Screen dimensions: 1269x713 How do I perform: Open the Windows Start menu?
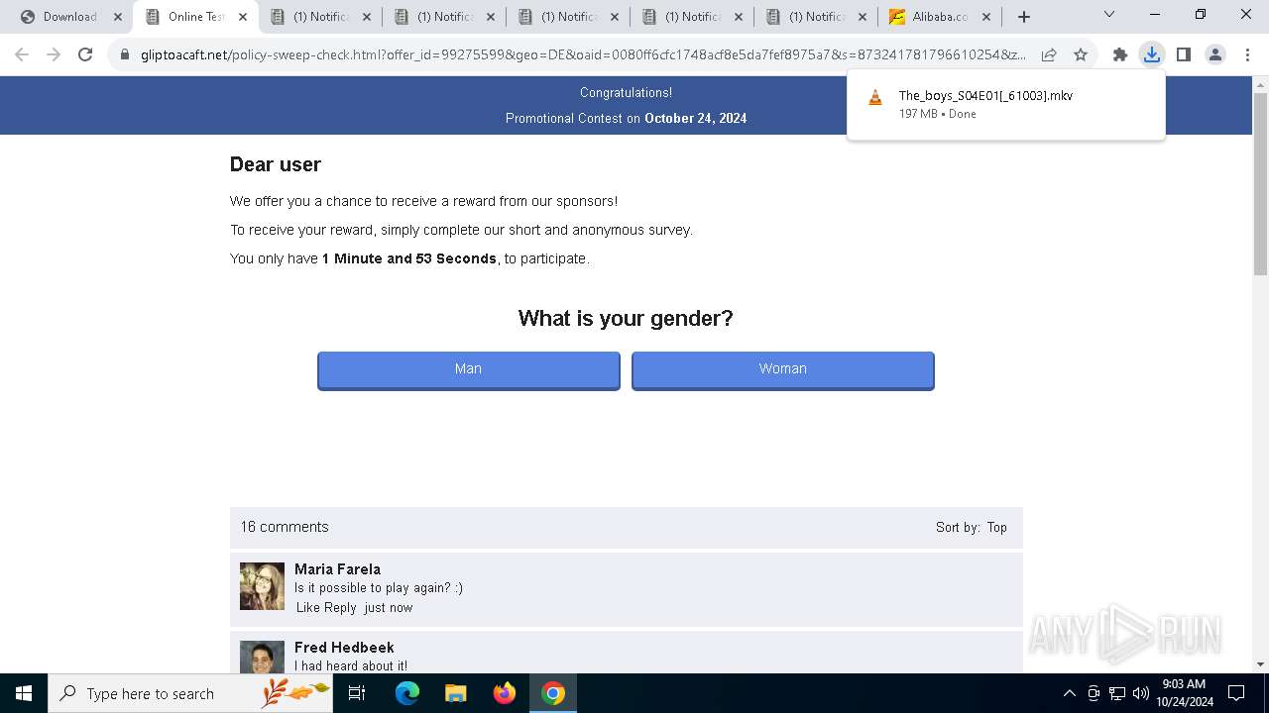[x=24, y=693]
